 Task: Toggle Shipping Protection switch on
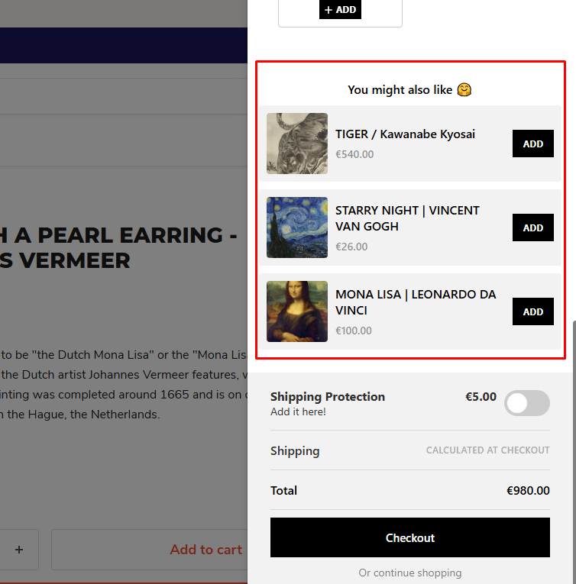pyautogui.click(x=527, y=403)
